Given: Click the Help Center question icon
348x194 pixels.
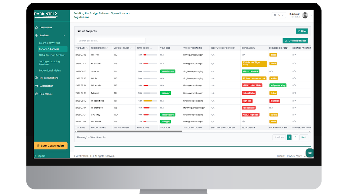Looking at the screenshot, I should click(x=36, y=94).
